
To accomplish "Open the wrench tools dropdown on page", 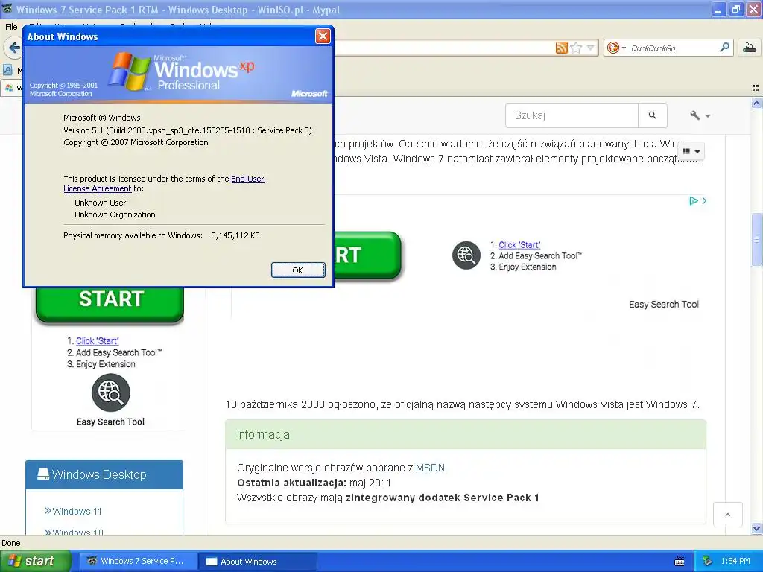I will pyautogui.click(x=700, y=115).
